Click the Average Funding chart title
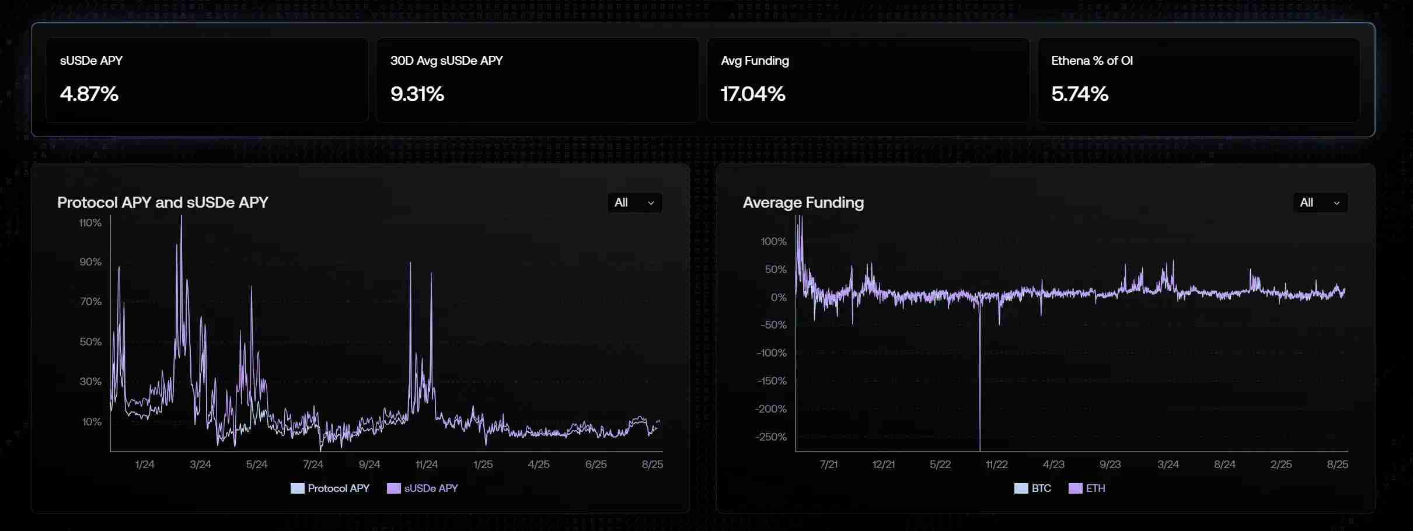1413x531 pixels. 803,202
